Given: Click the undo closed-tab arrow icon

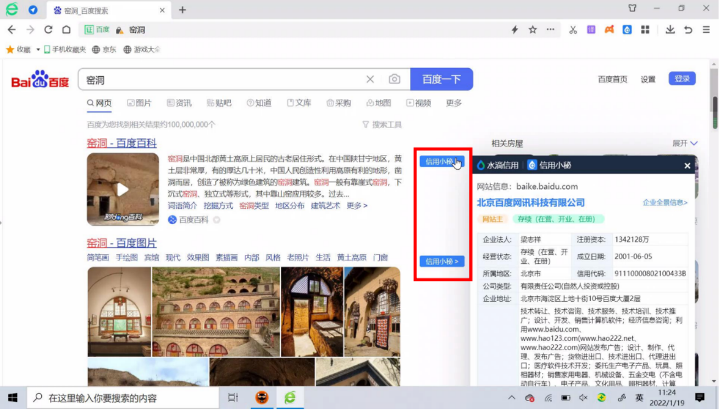Looking at the screenshot, I should point(688,30).
